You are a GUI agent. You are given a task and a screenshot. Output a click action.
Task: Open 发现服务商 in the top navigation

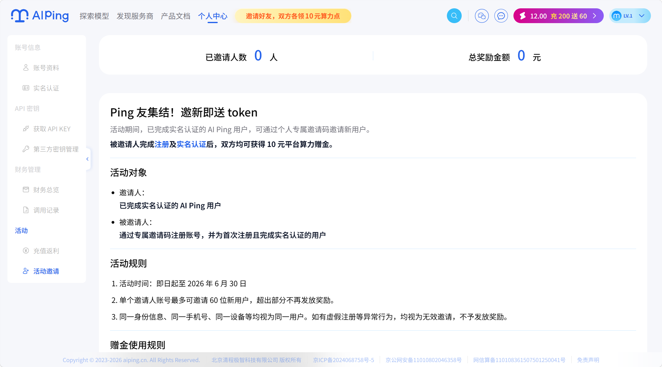point(135,16)
